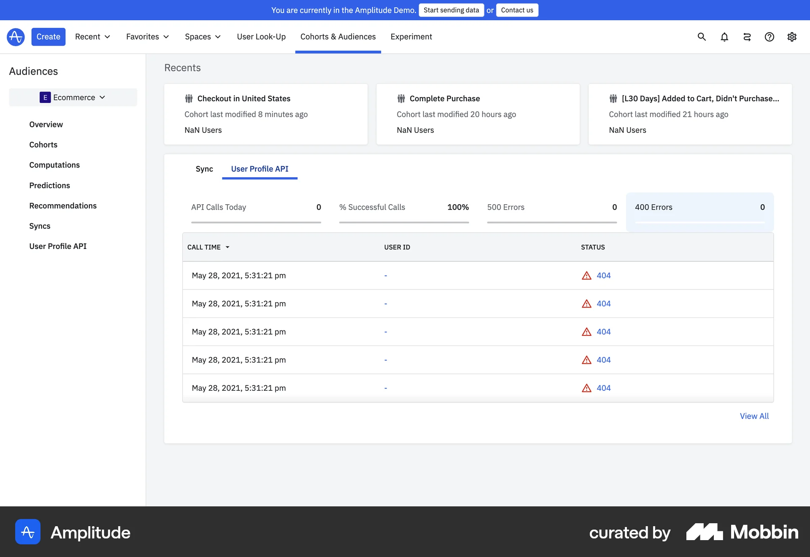Open User Profile API in the sidebar
This screenshot has height=557, width=810.
[x=58, y=246]
